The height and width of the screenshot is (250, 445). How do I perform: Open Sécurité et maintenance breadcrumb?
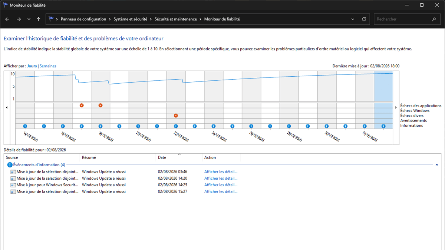pos(176,19)
